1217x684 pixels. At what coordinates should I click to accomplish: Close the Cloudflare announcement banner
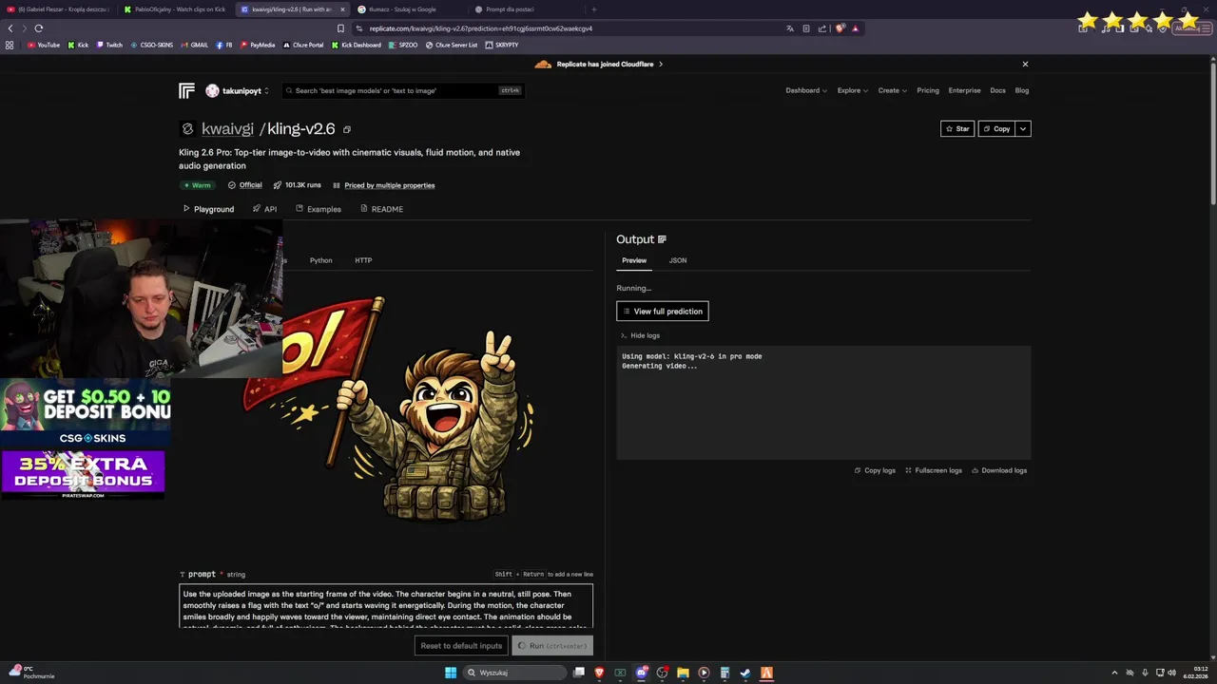pos(1025,64)
